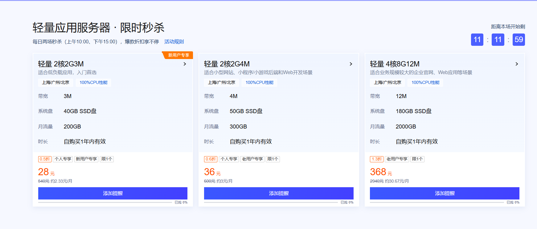The width and height of the screenshot is (537, 229).
Task: Click the 1.3折 discount tag
Action: pos(377,159)
